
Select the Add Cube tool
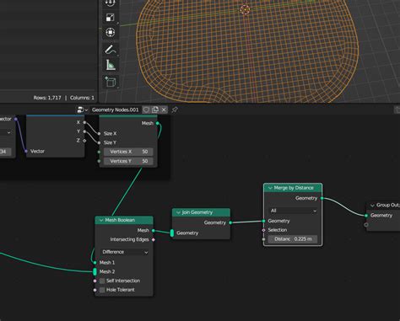[110, 82]
